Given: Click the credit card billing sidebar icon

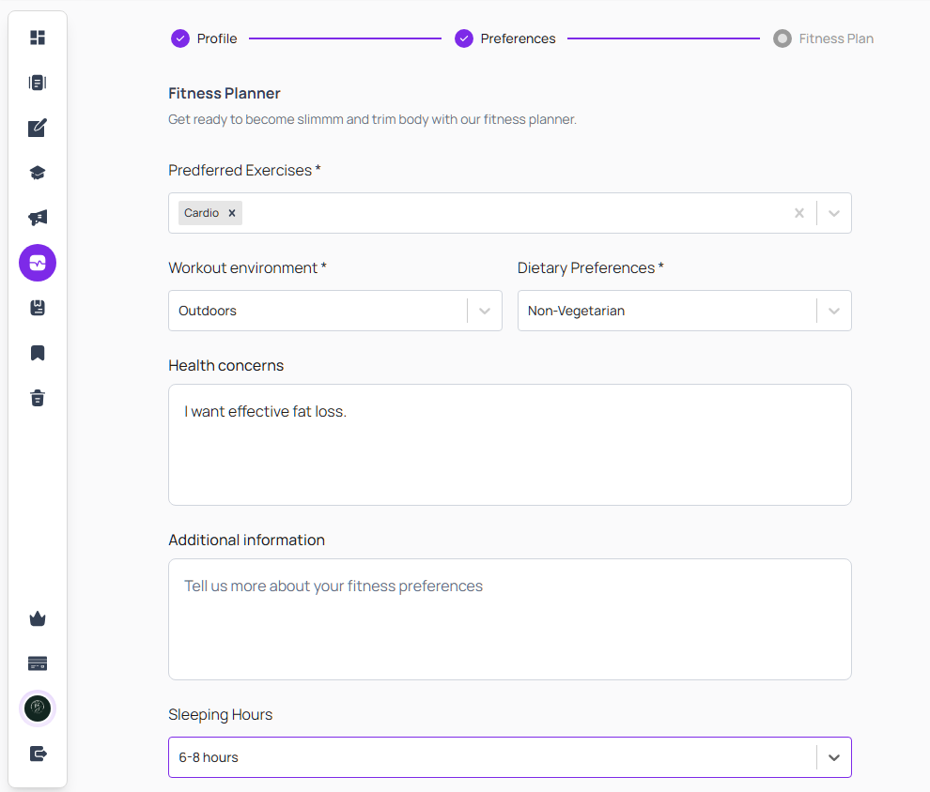Looking at the screenshot, I should (38, 663).
